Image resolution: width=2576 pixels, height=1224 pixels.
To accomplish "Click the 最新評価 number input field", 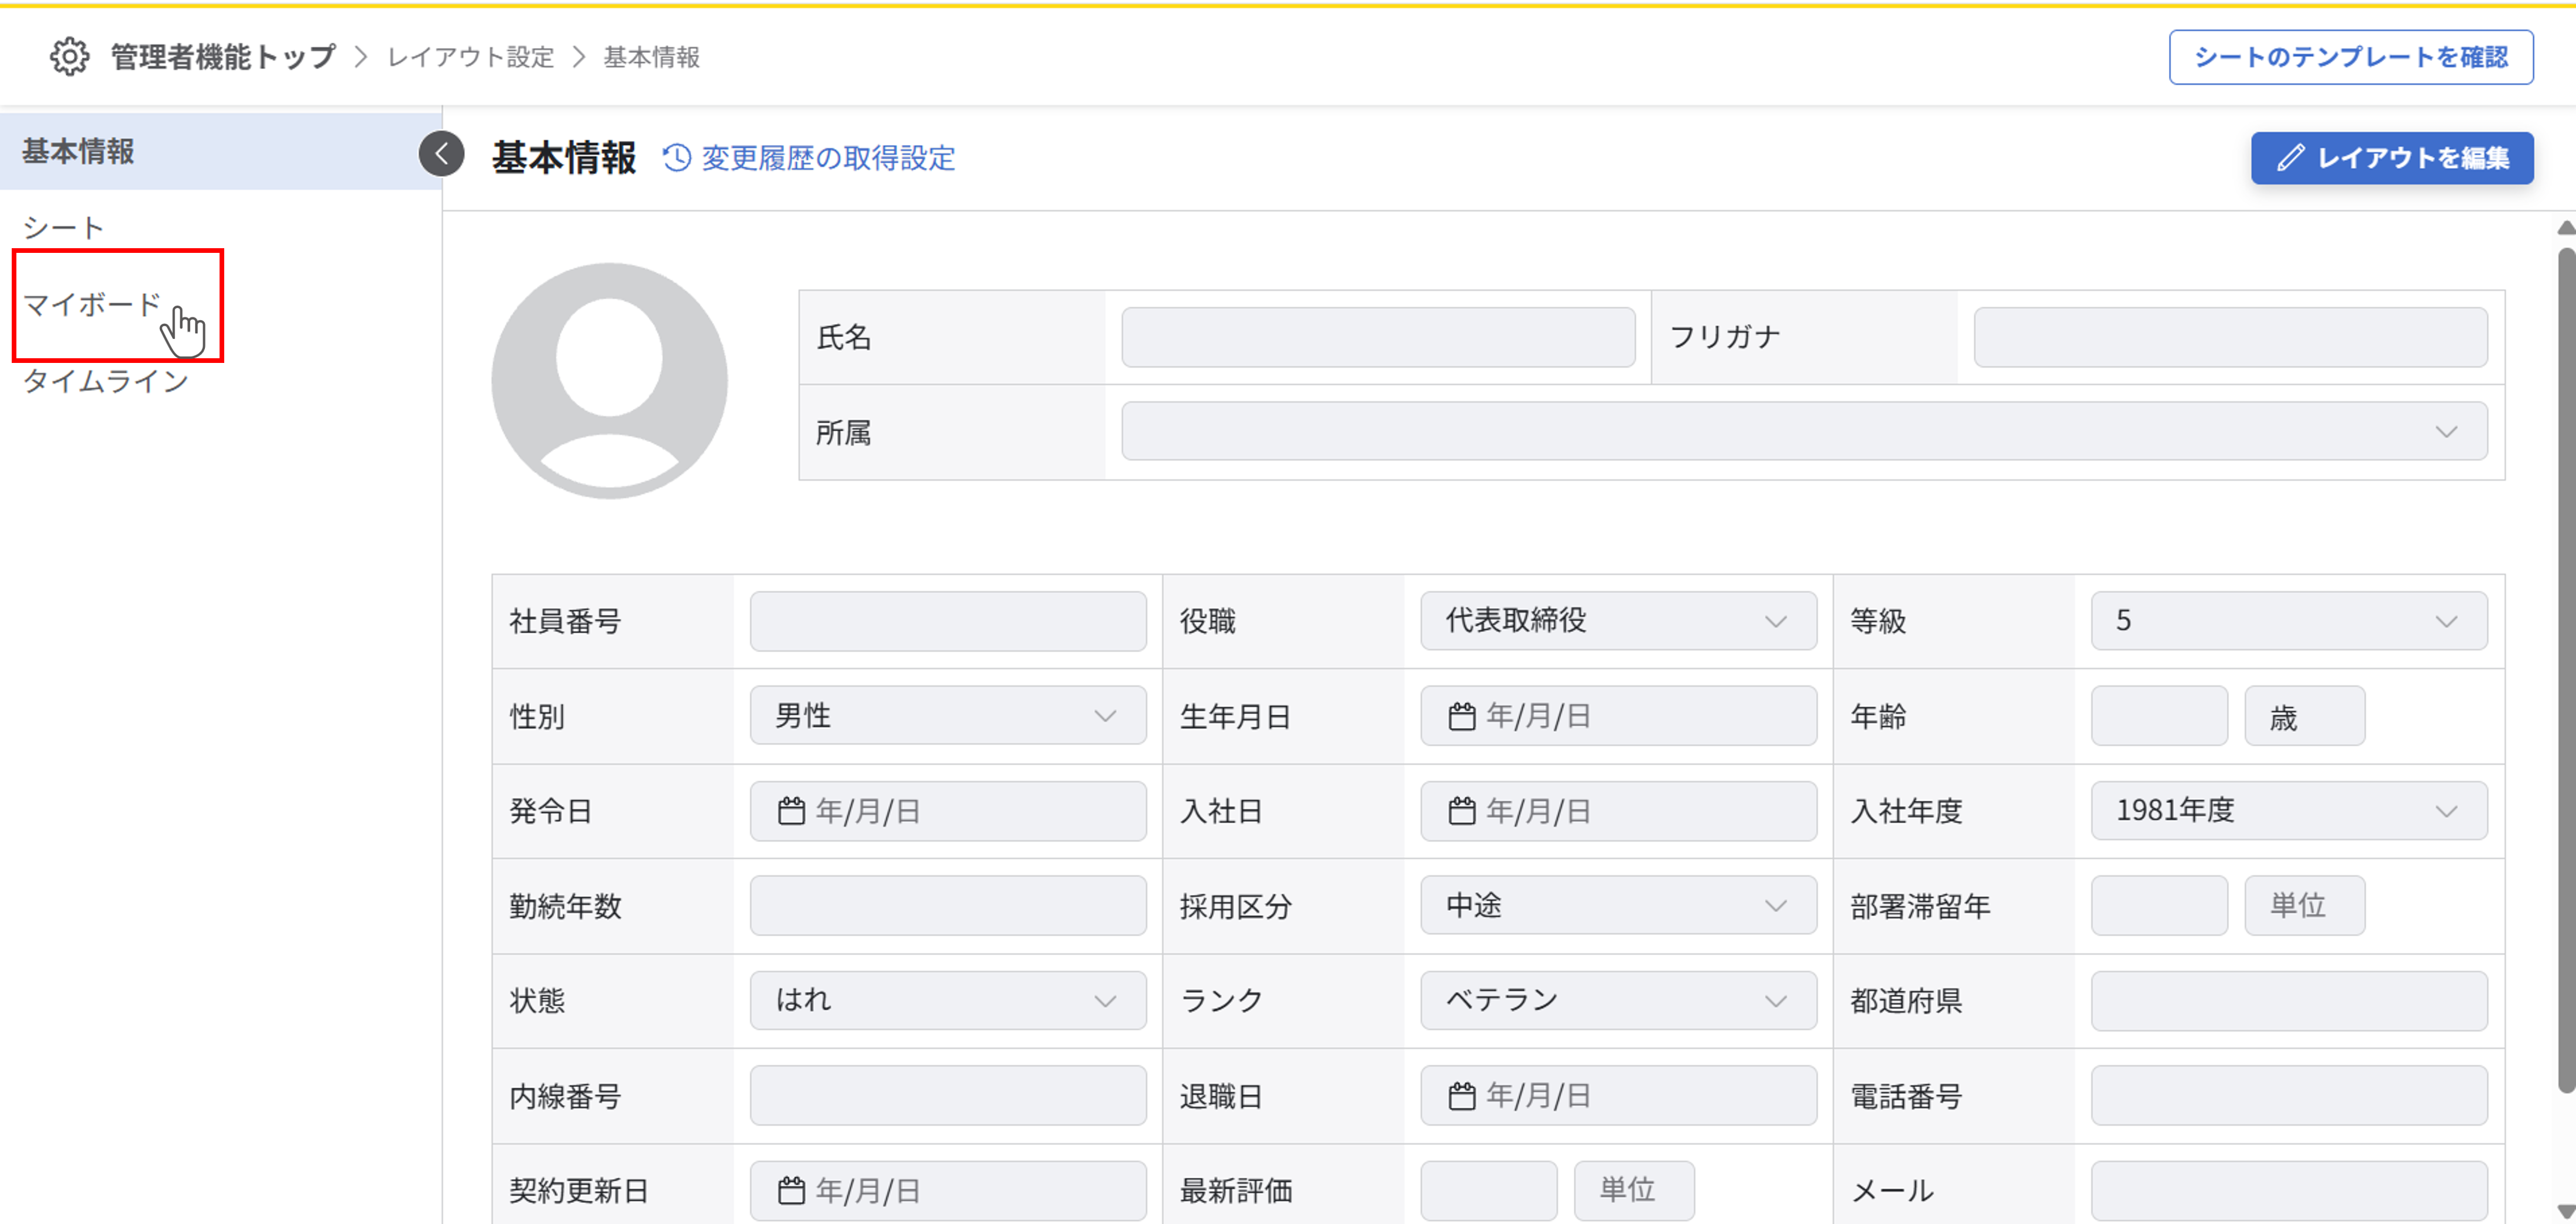I will [1488, 1190].
